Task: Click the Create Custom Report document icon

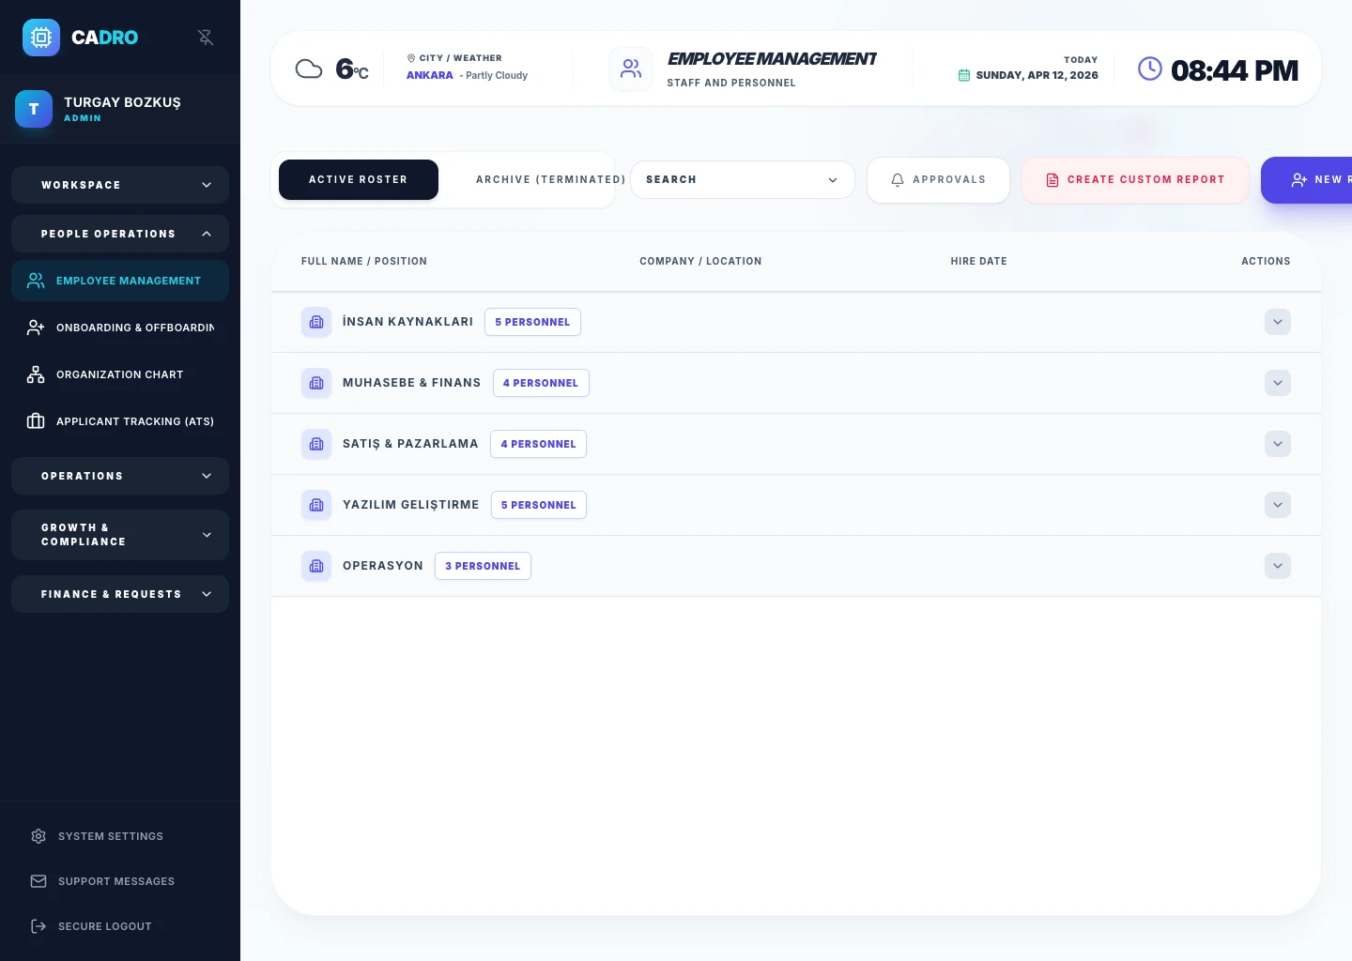Action: pyautogui.click(x=1052, y=179)
